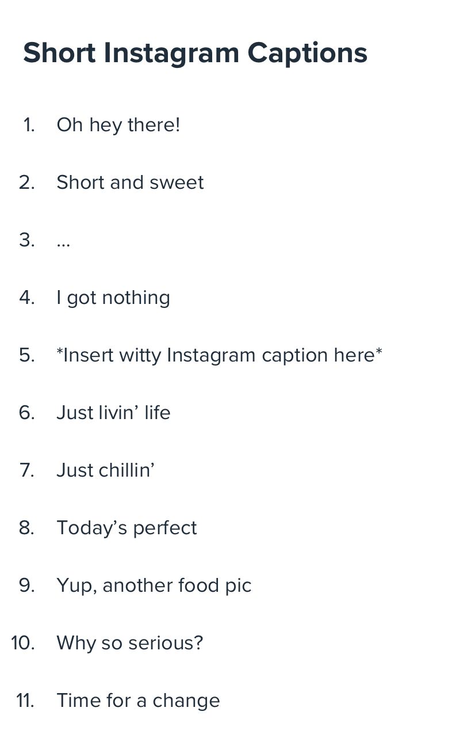471x738 pixels.
Task: Click the 'Why so serious?' caption
Action: (x=130, y=643)
